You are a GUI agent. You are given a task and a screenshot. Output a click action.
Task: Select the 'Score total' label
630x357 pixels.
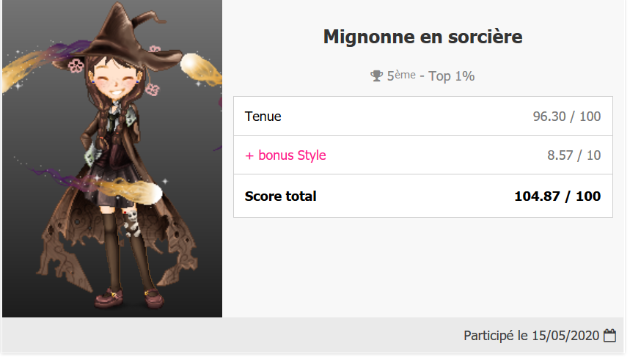point(281,196)
